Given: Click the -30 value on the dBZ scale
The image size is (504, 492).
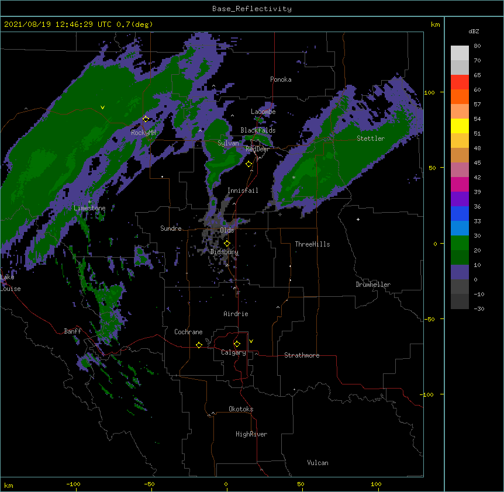Looking at the screenshot, I should pyautogui.click(x=479, y=309).
